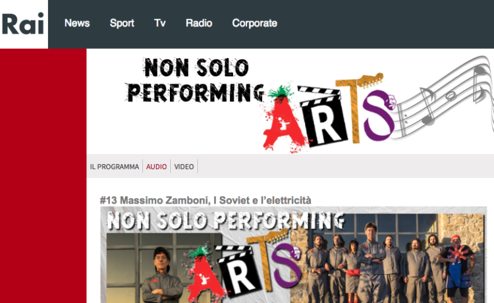Viewport: 494px width, 303px height.
Task: Click the Rai logo
Action: pyautogui.click(x=24, y=24)
